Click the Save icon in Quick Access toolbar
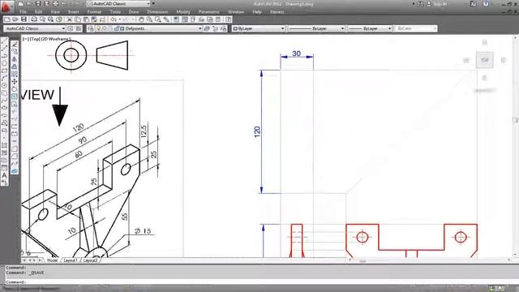 pyautogui.click(x=38, y=3)
